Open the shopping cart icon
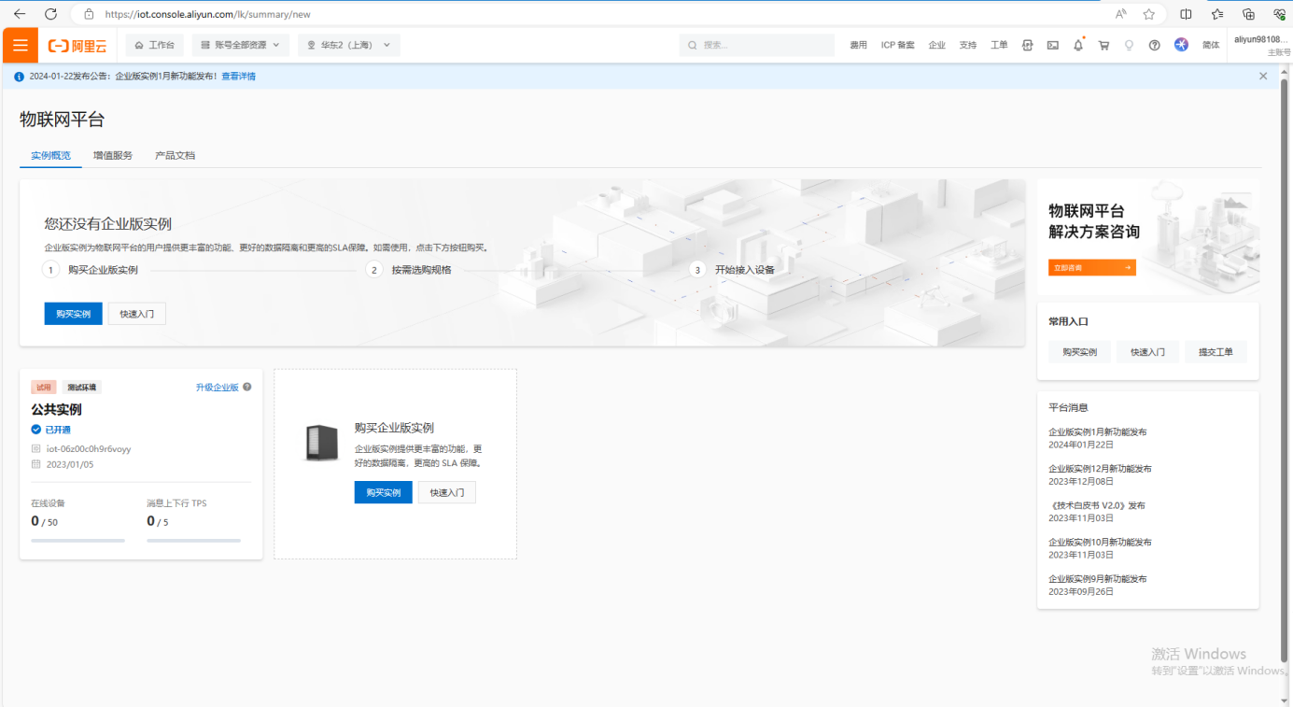The height and width of the screenshot is (707, 1293). tap(1103, 45)
